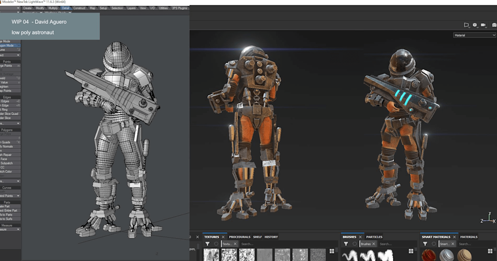497x261 pixels.
Task: Click the perspective view icon in viewport toolbar
Action: (x=466, y=25)
